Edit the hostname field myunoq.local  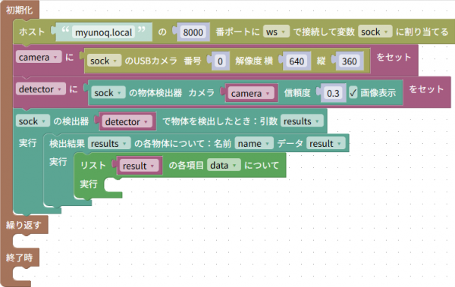(x=104, y=32)
